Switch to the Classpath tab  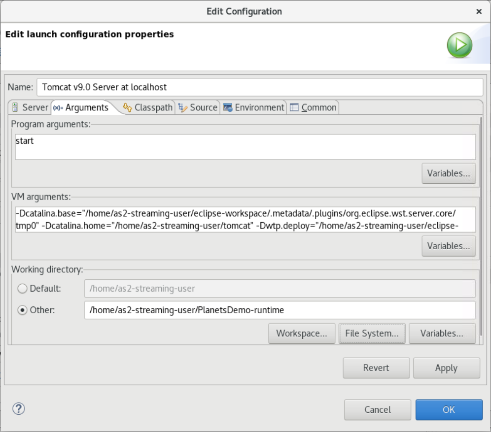click(x=148, y=107)
